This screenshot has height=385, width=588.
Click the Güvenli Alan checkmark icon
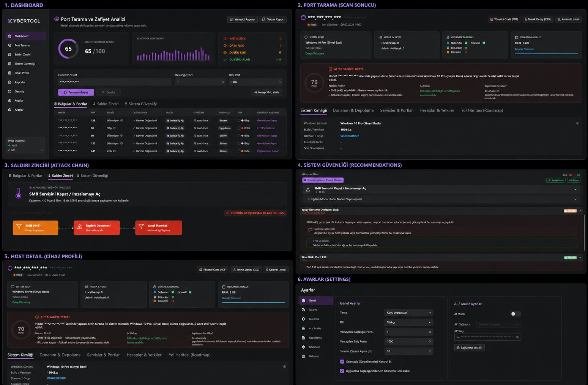225,60
